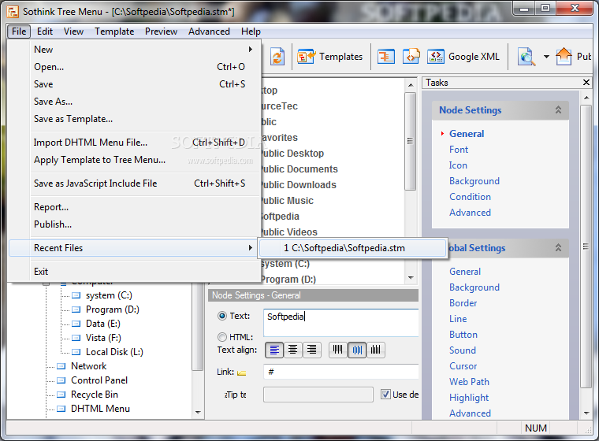Viewport: 599px width, 441px height.
Task: Click the Local Disk (L:) node icon
Action: click(x=76, y=352)
